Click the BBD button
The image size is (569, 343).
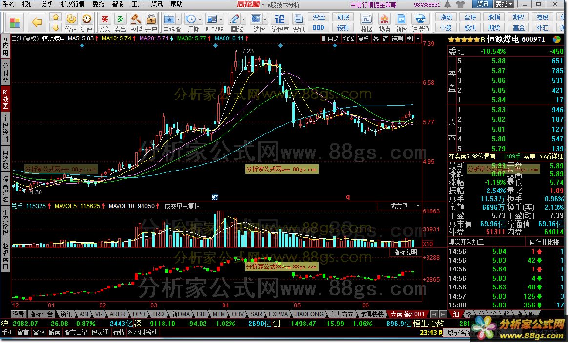(x=319, y=27)
